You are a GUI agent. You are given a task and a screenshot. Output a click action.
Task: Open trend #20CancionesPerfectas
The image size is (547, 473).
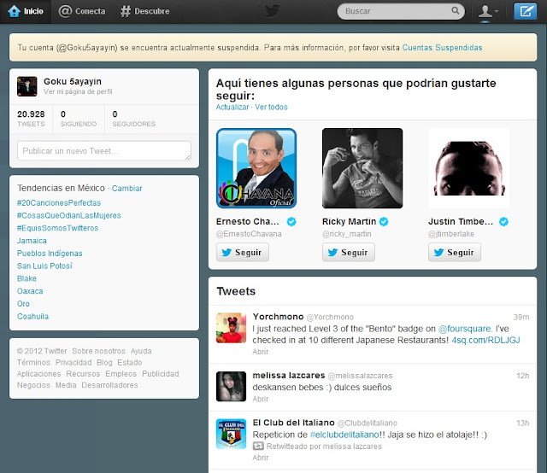(x=59, y=203)
